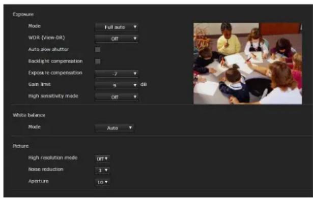The image size is (313, 198).
Task: Click the dB unit next to Gain limit
Action: click(x=144, y=84)
